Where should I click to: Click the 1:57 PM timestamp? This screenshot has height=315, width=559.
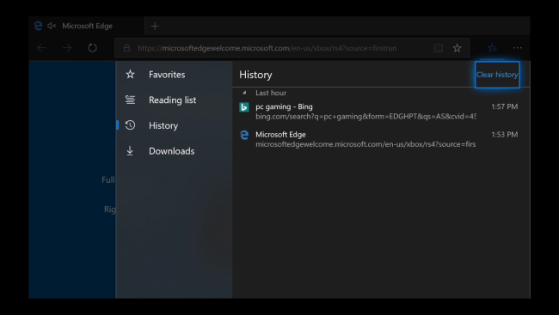click(505, 106)
